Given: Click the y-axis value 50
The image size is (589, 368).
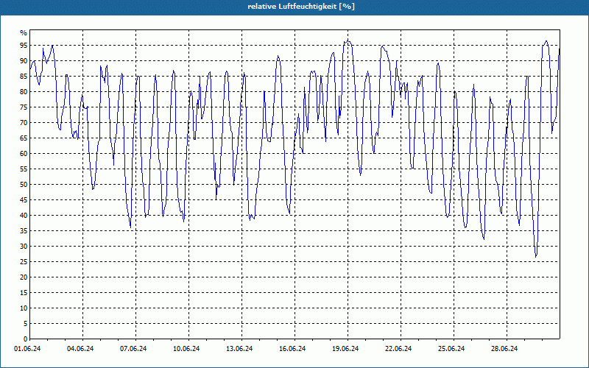Looking at the screenshot, I should click(x=24, y=185).
